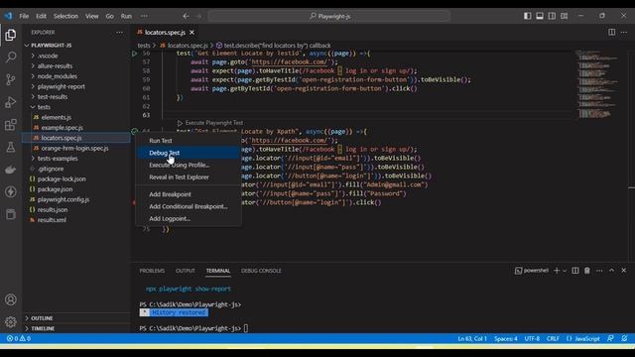
Task: Choose Add Breakpoint from context menu
Action: click(189, 194)
